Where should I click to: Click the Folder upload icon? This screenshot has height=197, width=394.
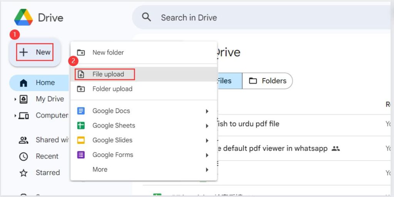click(x=81, y=89)
